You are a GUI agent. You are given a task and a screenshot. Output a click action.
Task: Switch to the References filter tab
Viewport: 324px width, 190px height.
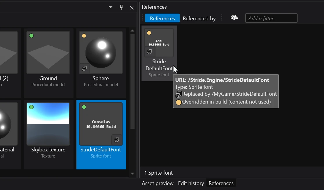162,18
